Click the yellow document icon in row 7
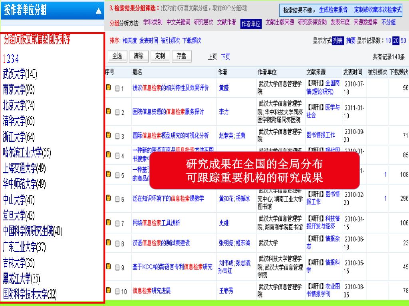 [109, 222]
